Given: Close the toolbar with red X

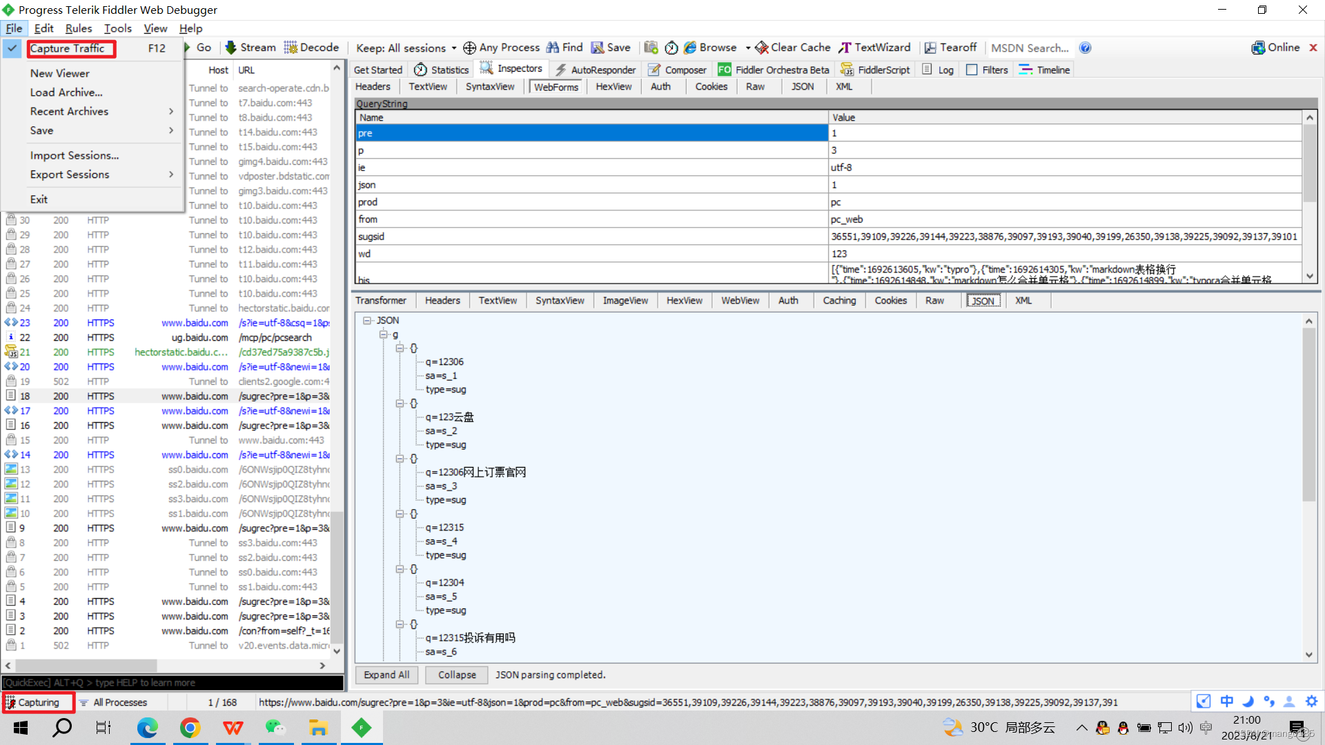Looking at the screenshot, I should (1313, 48).
